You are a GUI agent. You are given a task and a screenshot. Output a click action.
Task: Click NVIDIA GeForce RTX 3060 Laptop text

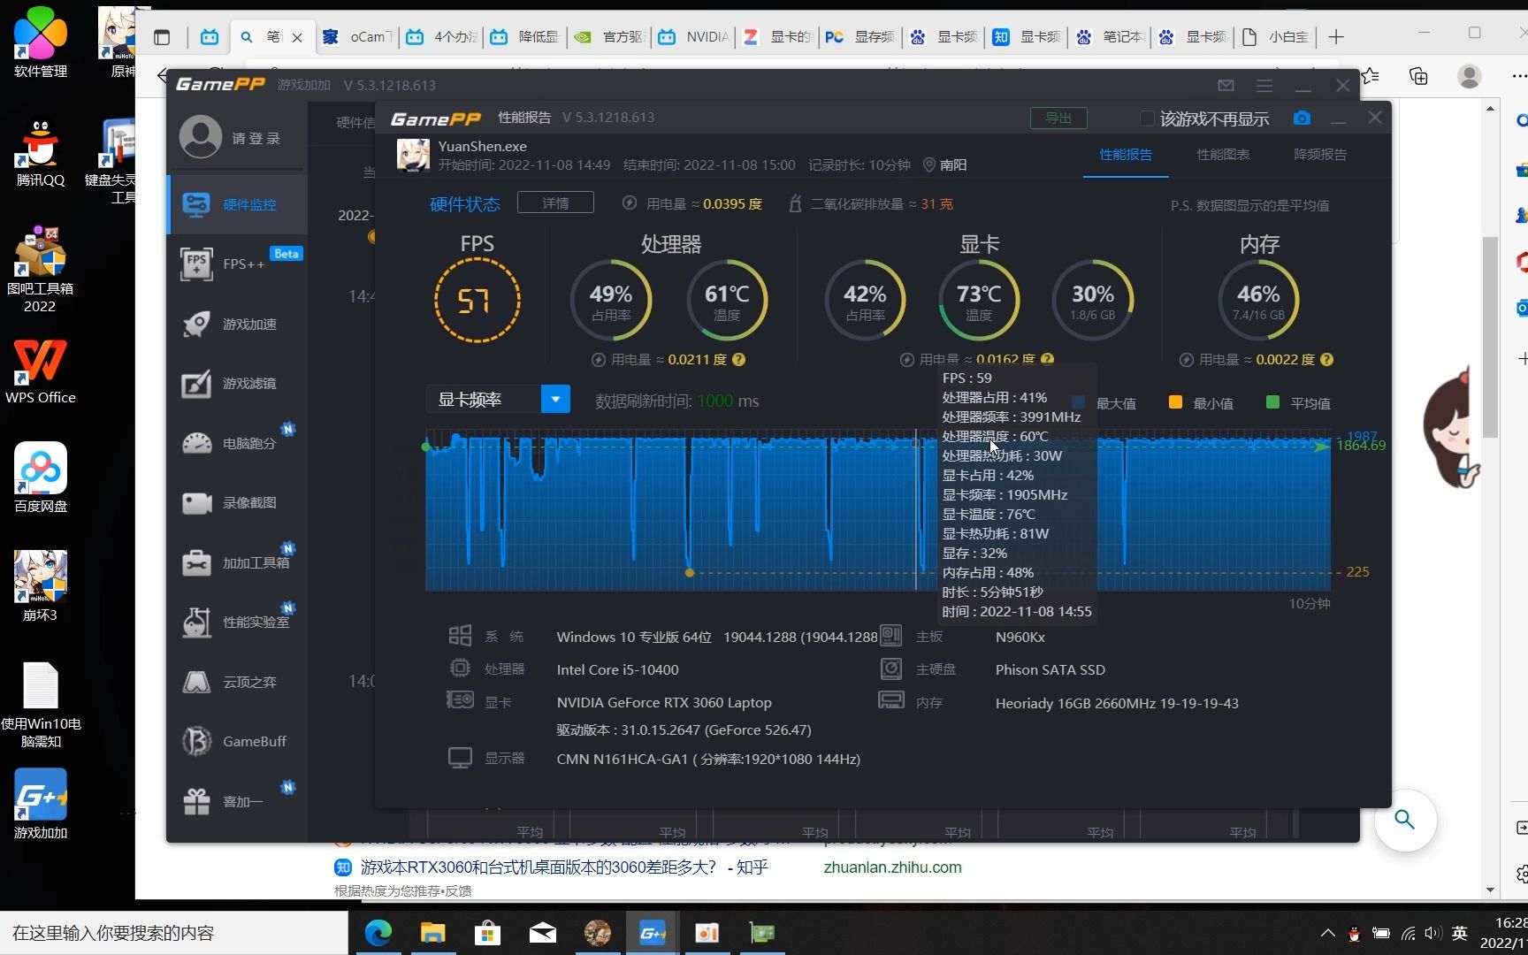(x=664, y=703)
